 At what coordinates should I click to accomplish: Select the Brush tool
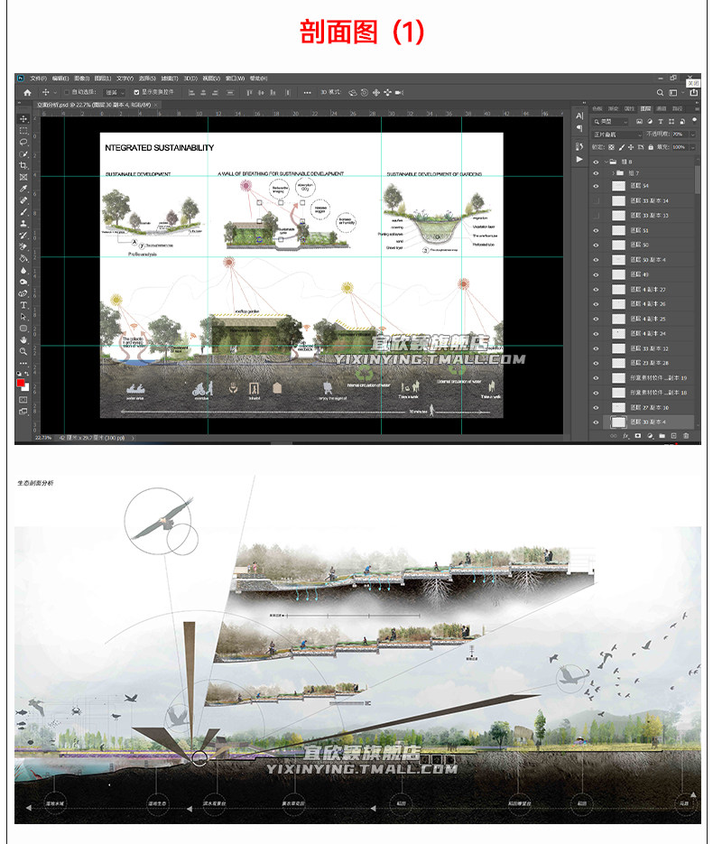click(23, 212)
